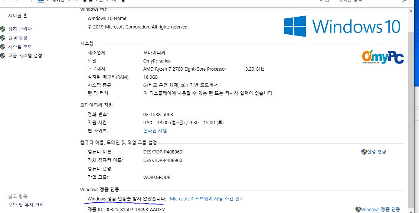Viewport: 419px width, 213px height.
Task: Click the scrollbar up arrow
Action: coord(411,12)
